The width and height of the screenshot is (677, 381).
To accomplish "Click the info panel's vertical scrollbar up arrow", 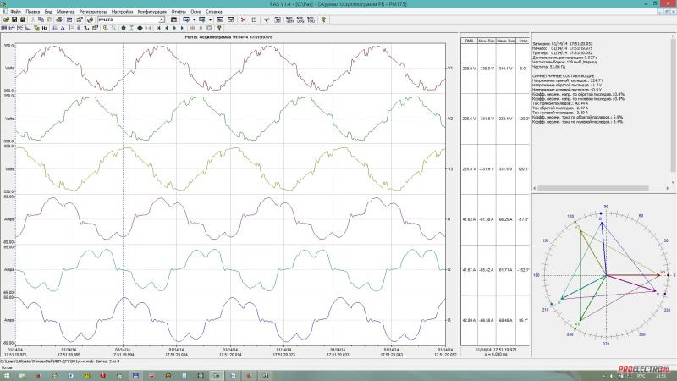I will click(x=673, y=37).
